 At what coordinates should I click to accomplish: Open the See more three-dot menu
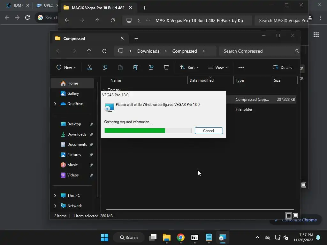pyautogui.click(x=241, y=68)
